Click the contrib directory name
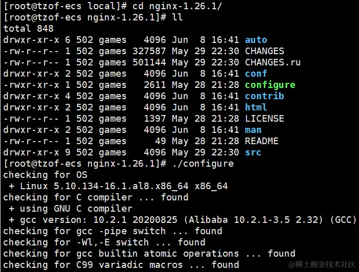 pyautogui.click(x=264, y=96)
